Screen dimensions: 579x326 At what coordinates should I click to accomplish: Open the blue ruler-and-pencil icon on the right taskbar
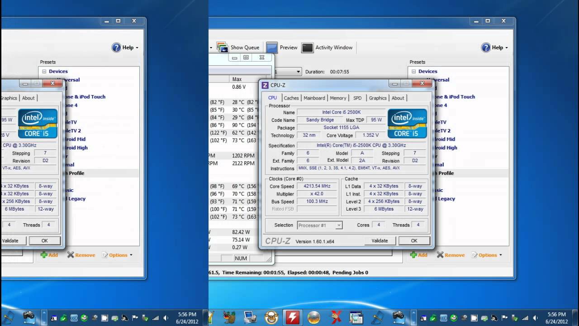[377, 317]
